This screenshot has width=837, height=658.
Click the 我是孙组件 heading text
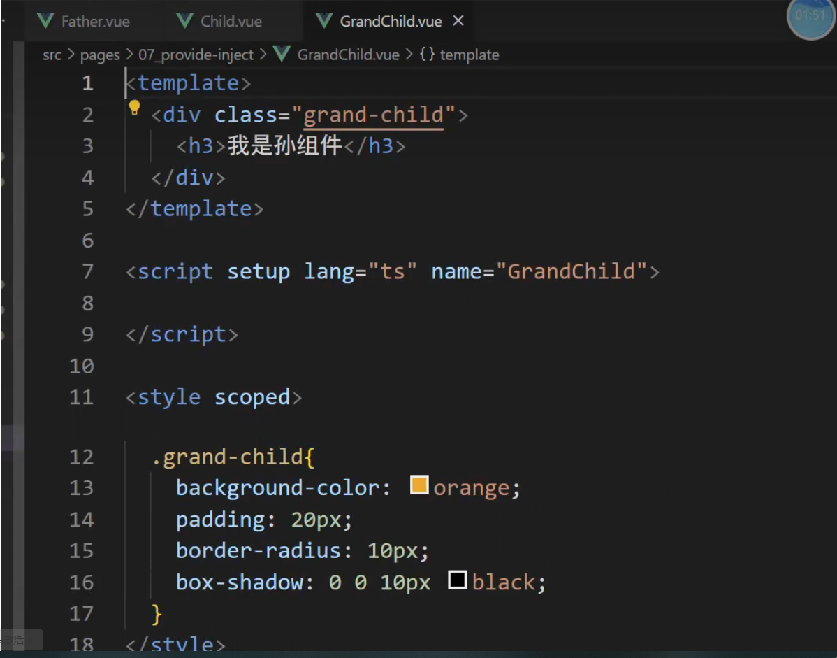(x=284, y=146)
